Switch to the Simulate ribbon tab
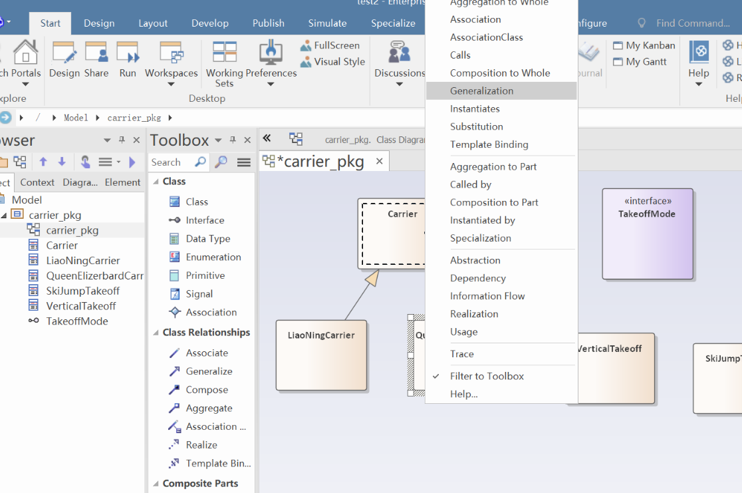This screenshot has width=742, height=493. 328,23
